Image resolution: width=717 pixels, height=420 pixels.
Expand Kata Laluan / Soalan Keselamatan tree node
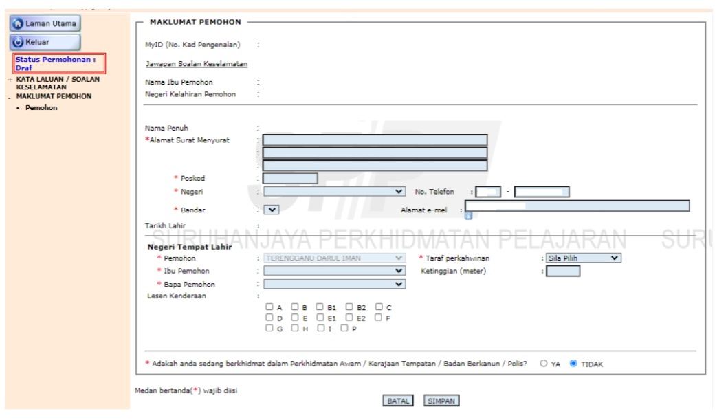(x=10, y=80)
